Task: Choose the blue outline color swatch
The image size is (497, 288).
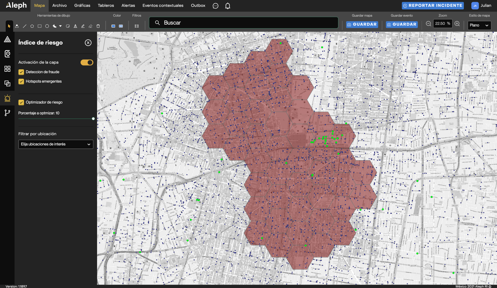Action: [121, 26]
